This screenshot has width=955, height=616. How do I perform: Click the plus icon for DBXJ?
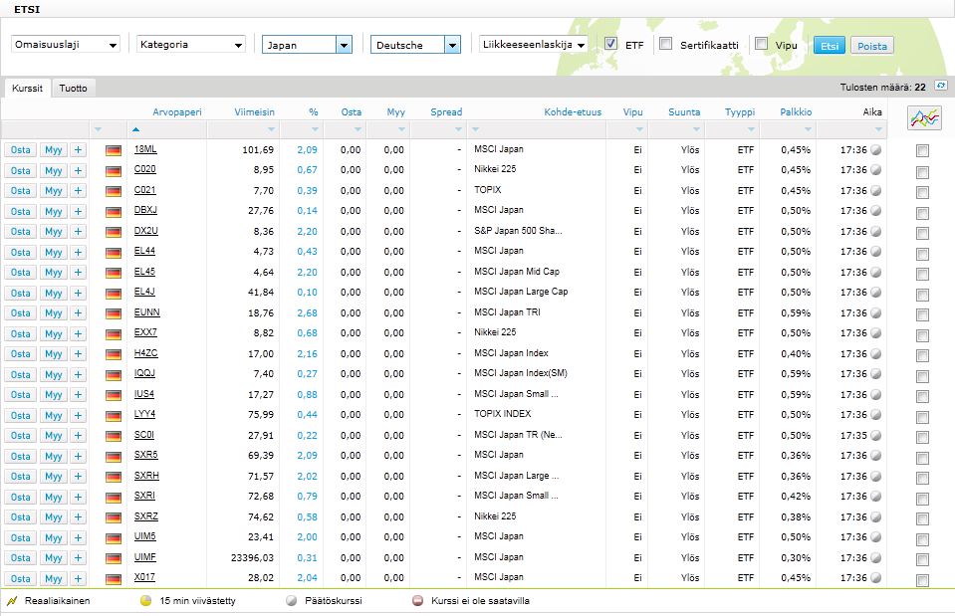point(78,212)
